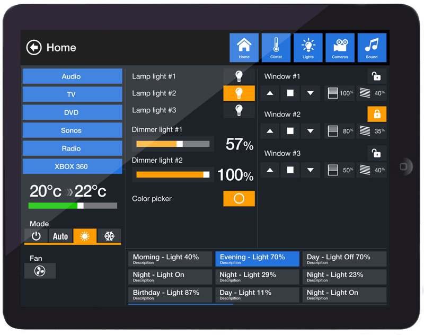Image resolution: width=424 pixels, height=335 pixels.
Task: Select Window #3 blind position 50%
Action: point(339,170)
